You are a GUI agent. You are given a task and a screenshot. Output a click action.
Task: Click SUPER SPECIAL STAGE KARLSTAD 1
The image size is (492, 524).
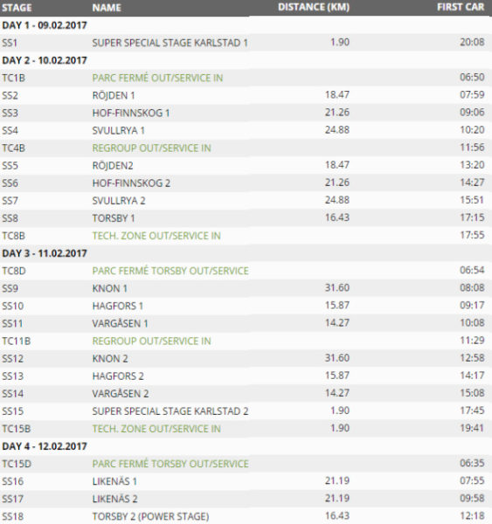click(170, 43)
